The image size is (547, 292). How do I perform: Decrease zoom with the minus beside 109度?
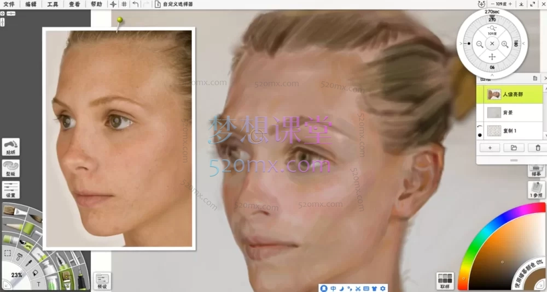tap(493, 4)
